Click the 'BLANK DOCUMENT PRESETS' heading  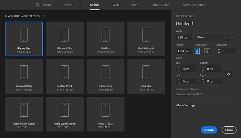pyautogui.click(x=22, y=16)
